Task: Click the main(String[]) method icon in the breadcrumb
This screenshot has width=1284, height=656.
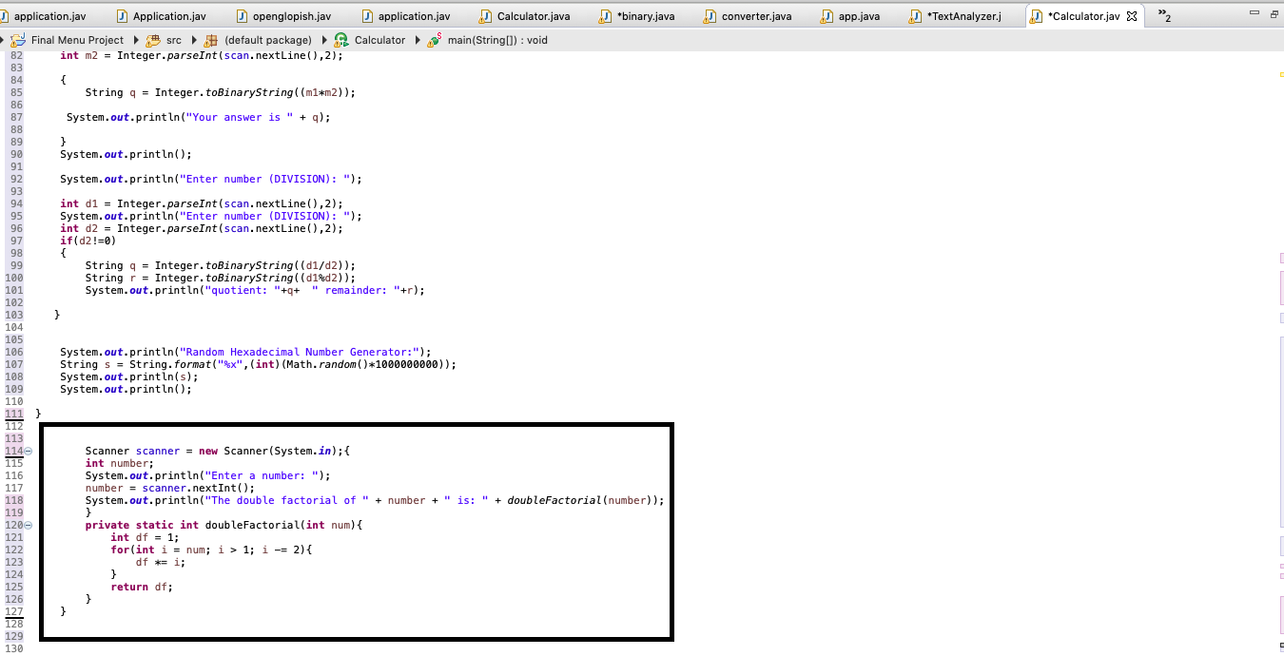Action: point(434,40)
